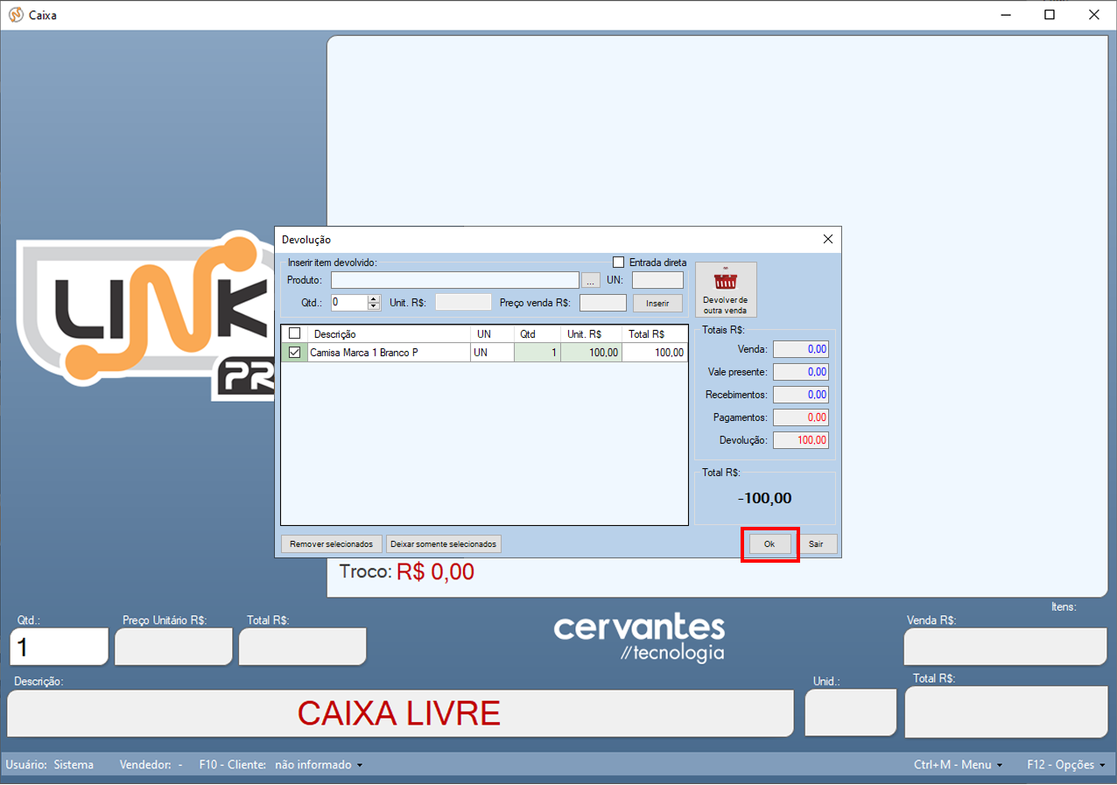The height and width of the screenshot is (785, 1117).
Task: Click the Qtd. quantity field in Devolução
Action: point(349,303)
